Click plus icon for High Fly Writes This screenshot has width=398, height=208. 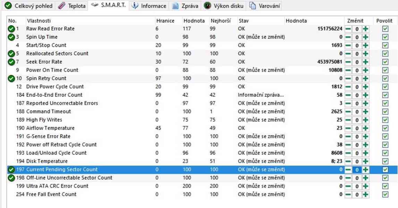coord(365,120)
